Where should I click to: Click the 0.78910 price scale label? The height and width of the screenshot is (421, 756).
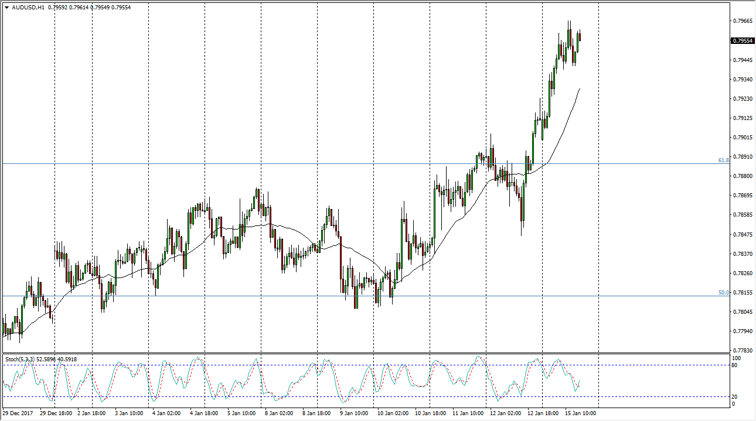point(742,157)
